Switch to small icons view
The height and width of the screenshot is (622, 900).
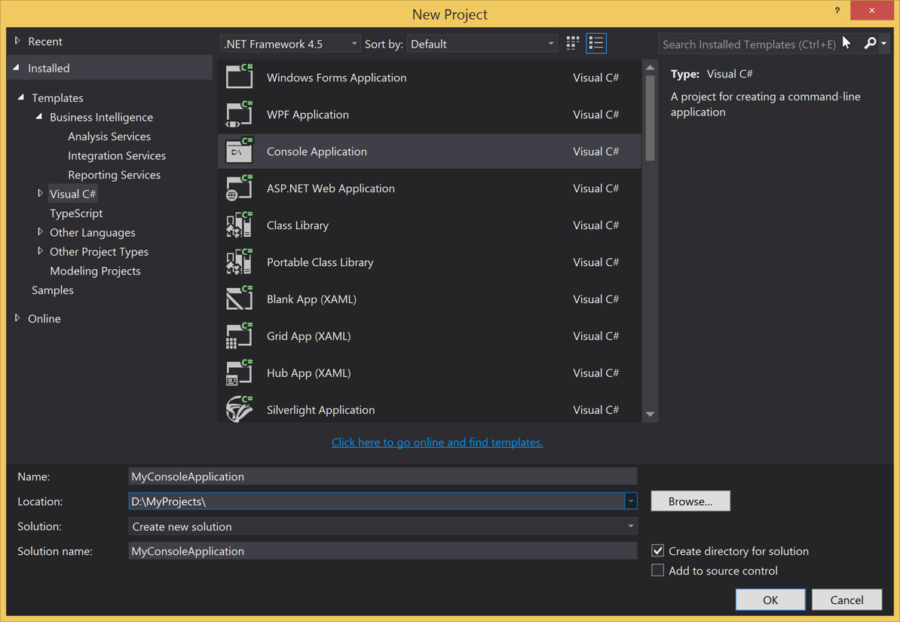pos(571,43)
